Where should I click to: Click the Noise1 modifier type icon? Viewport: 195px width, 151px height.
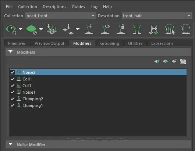pos(19,92)
